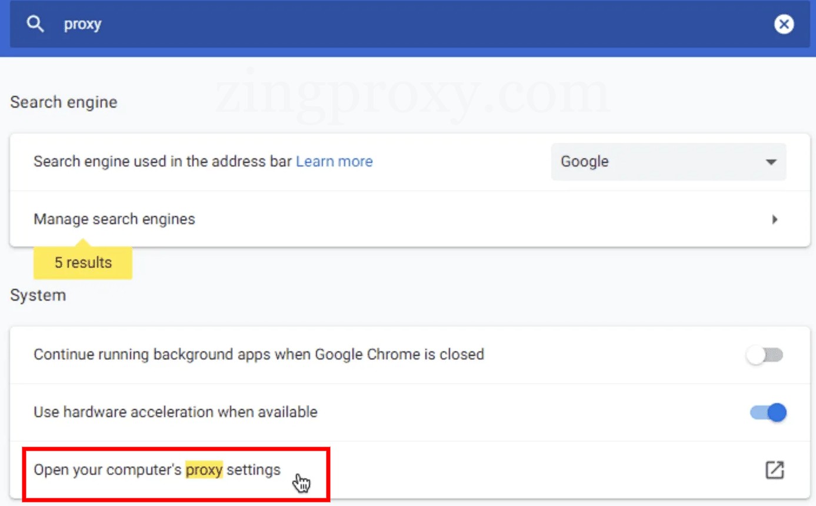Open the Google search engine dropdown
Viewport: 816px width, 506px height.
tap(668, 161)
